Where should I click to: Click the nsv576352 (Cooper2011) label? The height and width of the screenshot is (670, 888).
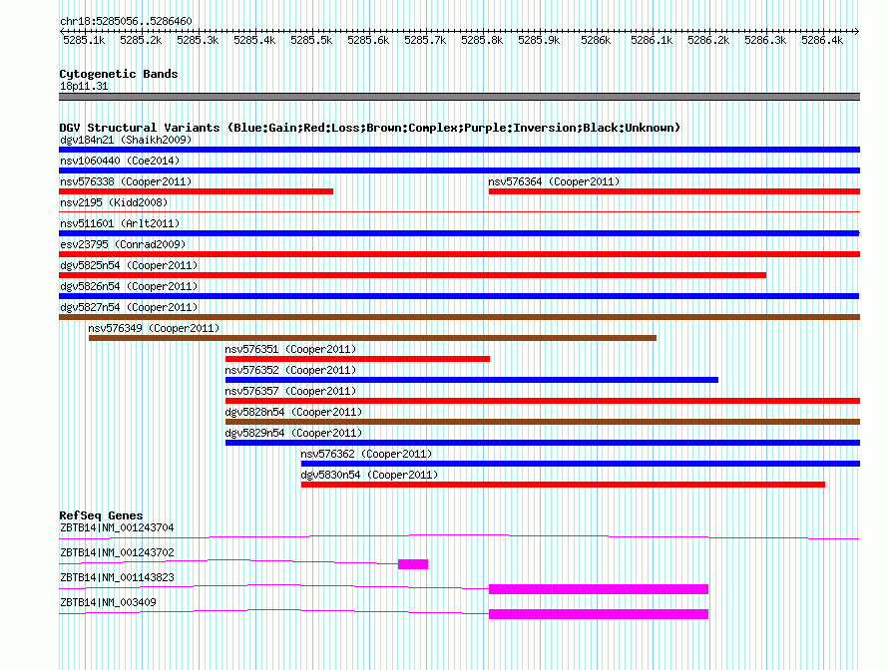(290, 370)
